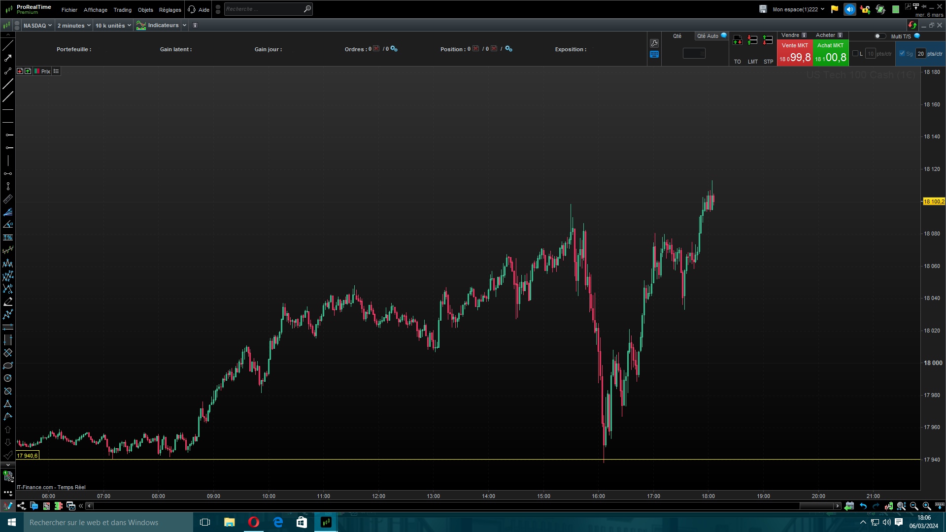Open the Trading menu
This screenshot has width=946, height=532.
pyautogui.click(x=122, y=10)
